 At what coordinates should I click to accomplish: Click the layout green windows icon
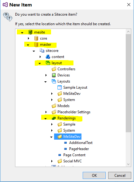pos(48,63)
